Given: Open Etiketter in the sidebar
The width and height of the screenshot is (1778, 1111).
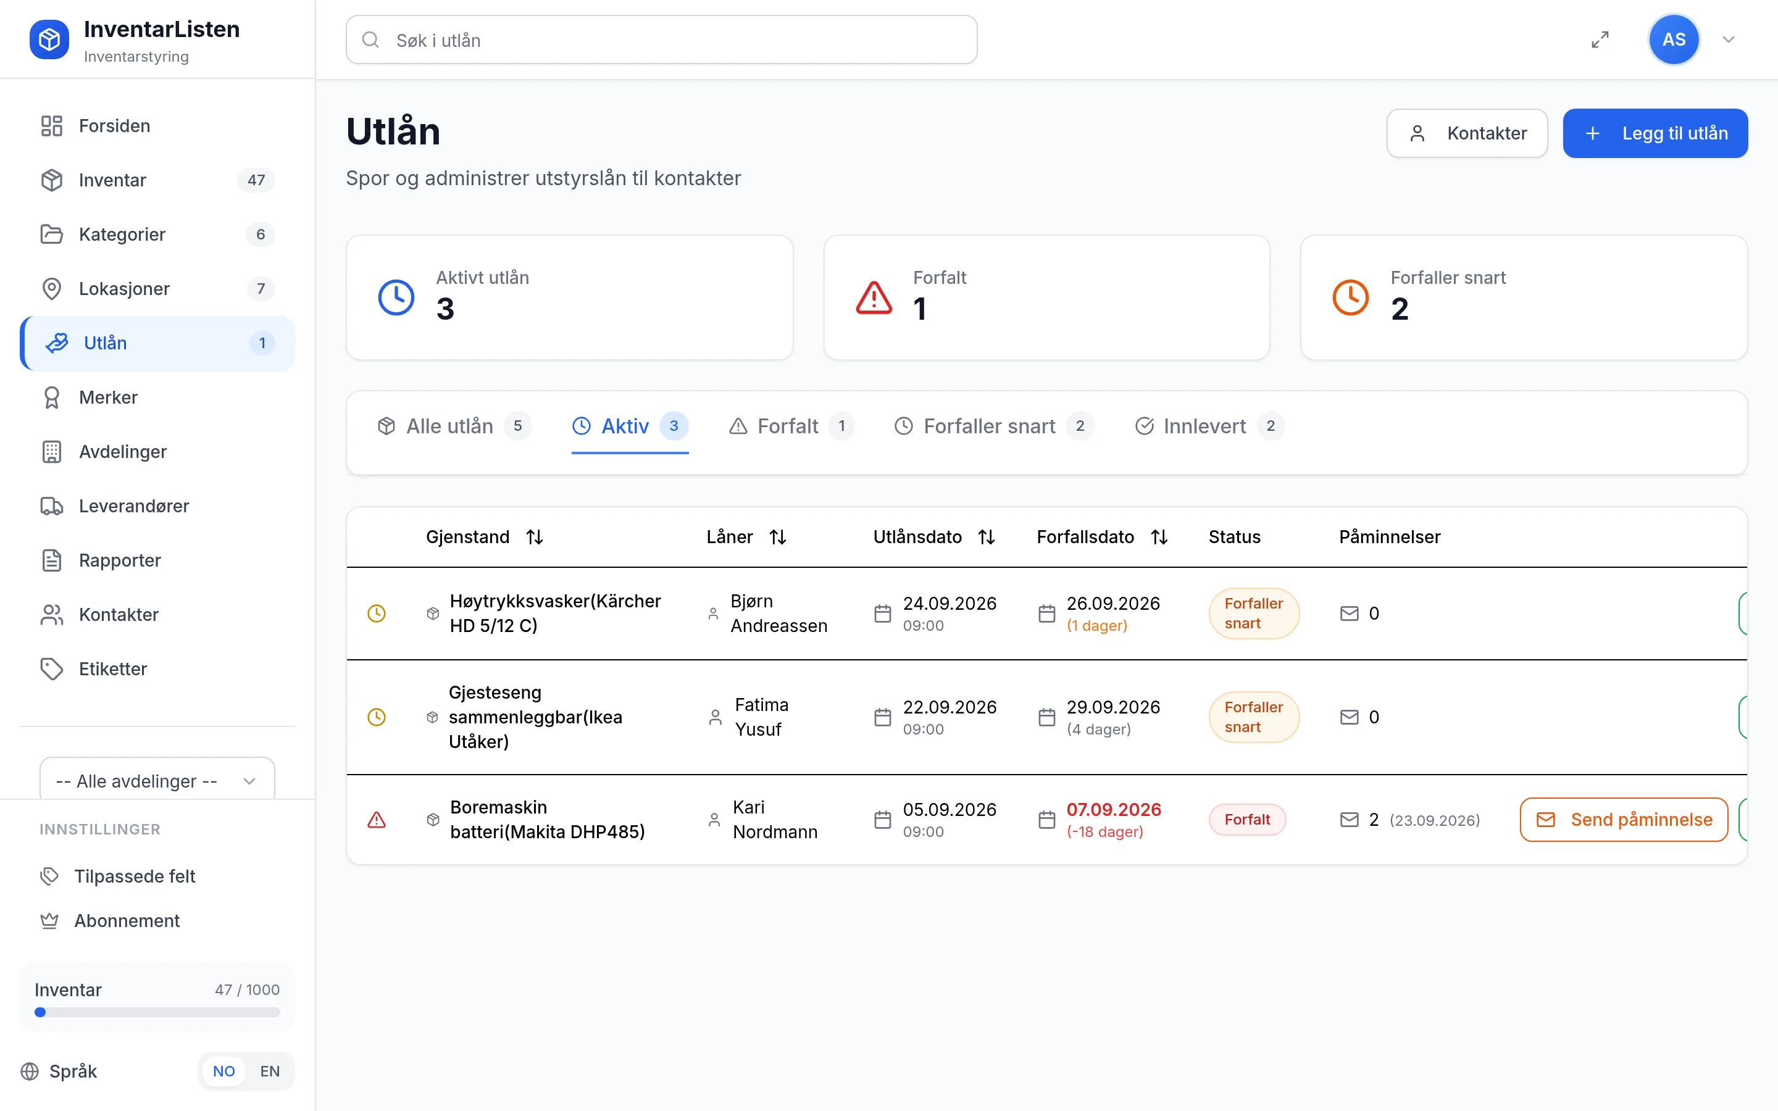Looking at the screenshot, I should tap(157, 670).
